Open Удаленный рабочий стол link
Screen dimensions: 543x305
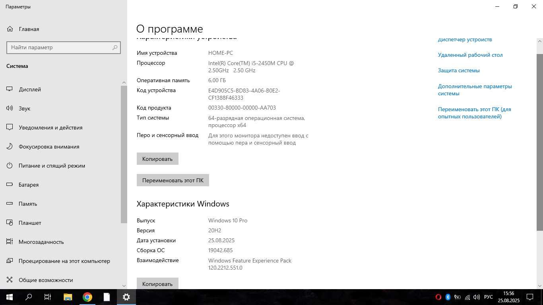click(x=470, y=55)
